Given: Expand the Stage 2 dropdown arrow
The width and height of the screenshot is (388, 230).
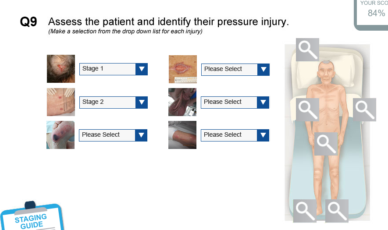Looking at the screenshot, I should click(x=142, y=103).
